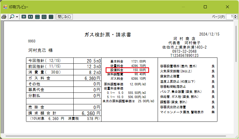Minimize the 印刷プレビュー window
The width and height of the screenshot is (239, 139).
pyautogui.click(x=183, y=7)
